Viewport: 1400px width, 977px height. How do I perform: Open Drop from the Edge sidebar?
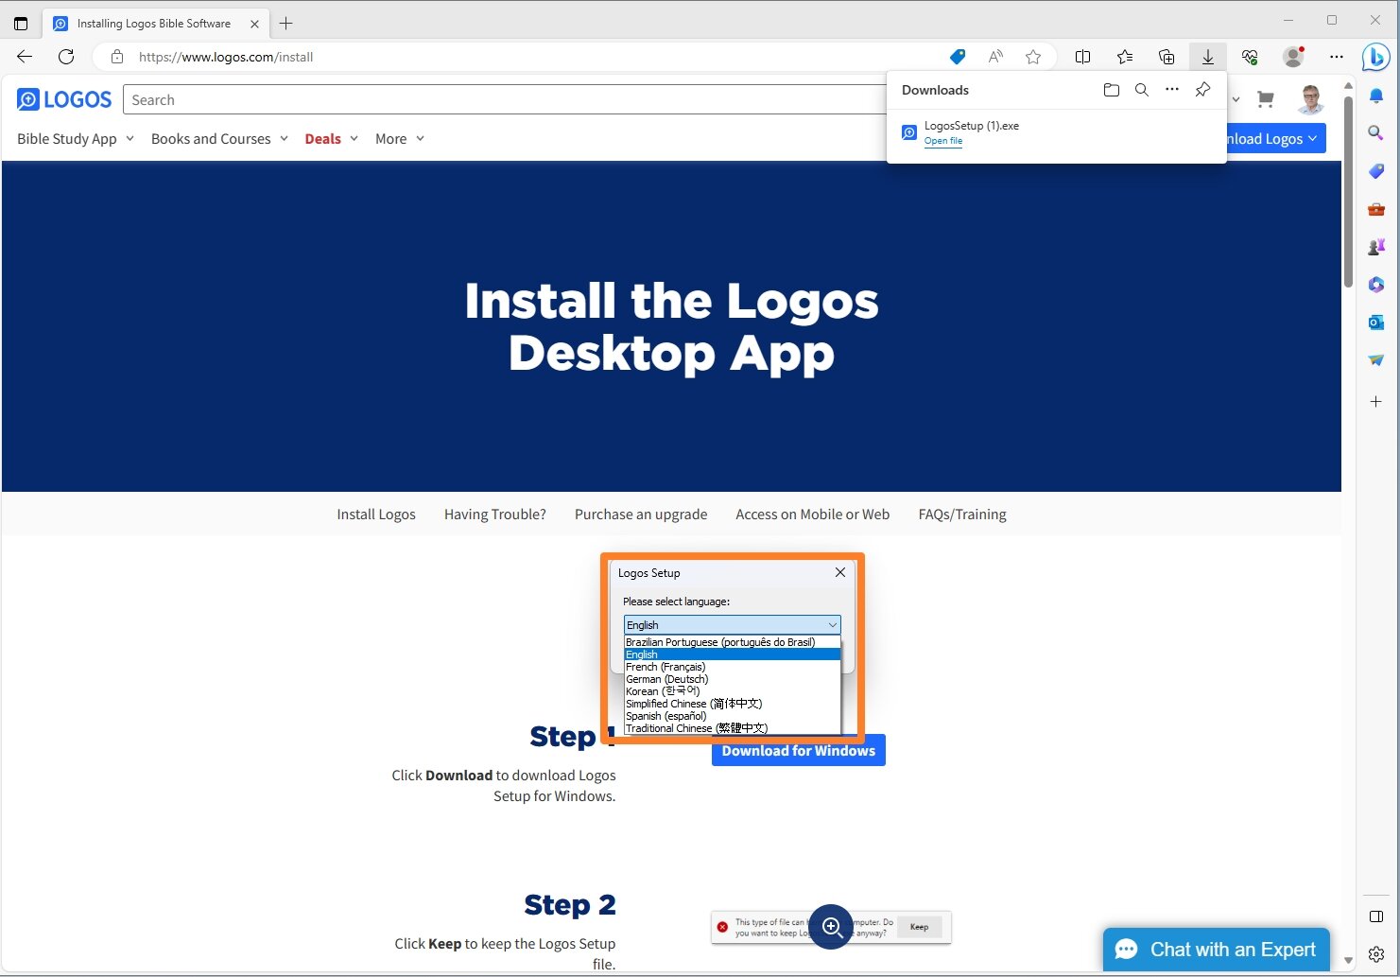pyautogui.click(x=1375, y=359)
